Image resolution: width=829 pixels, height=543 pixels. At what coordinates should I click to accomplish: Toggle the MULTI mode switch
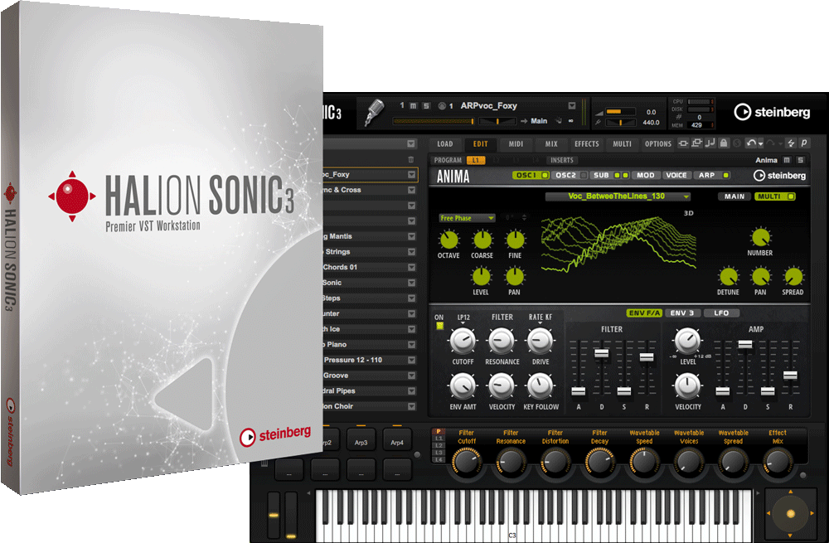coord(791,196)
